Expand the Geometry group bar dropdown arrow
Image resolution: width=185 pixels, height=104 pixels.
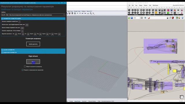click(x=145, y=15)
